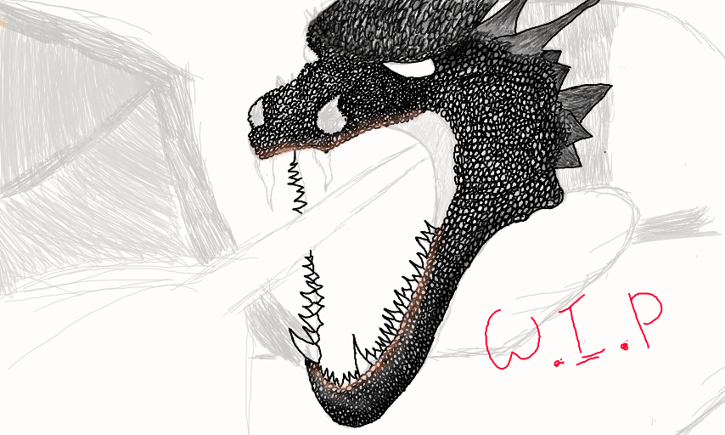Click the red handwritten W.I.P text
Image resolution: width=725 pixels, height=435 pixels.
pos(574,330)
